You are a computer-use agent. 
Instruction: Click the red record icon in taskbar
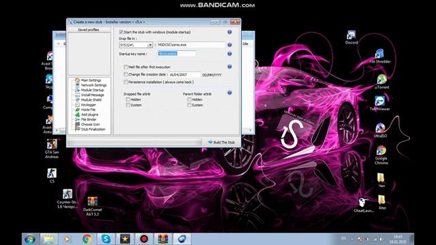tap(144, 239)
